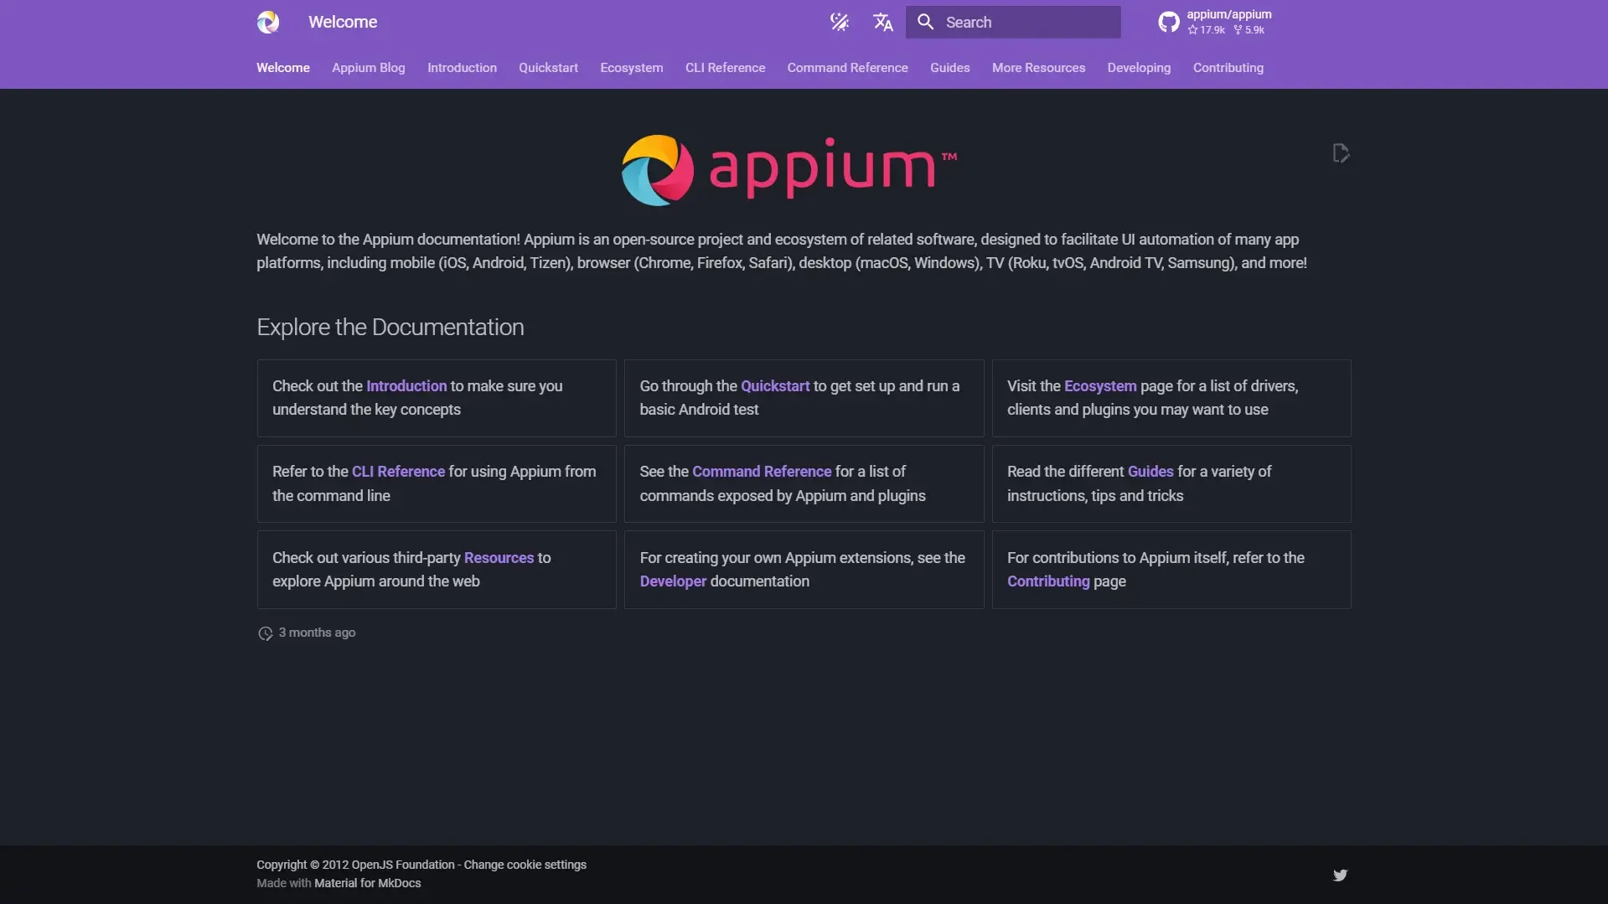Open the Guides tab

click(949, 68)
